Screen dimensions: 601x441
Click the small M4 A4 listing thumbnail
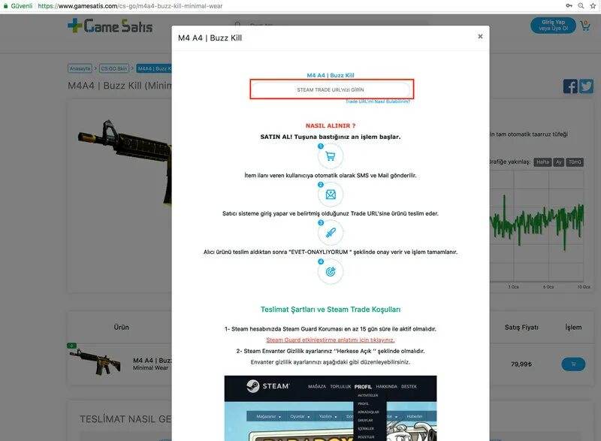(95, 361)
